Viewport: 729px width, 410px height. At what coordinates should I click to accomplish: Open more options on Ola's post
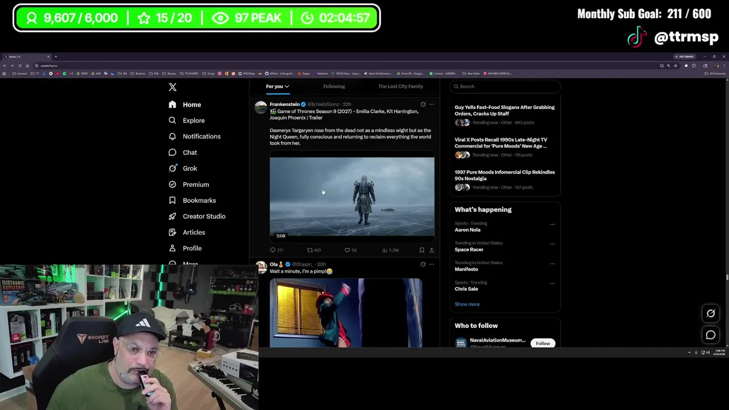(432, 264)
